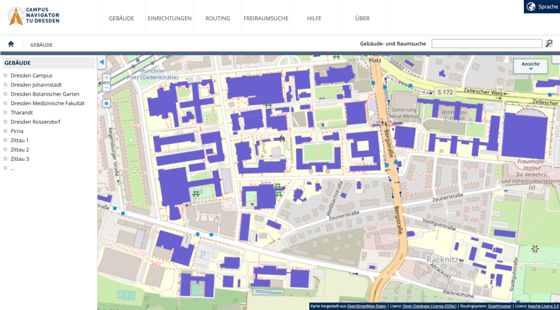Open the Routing menu
This screenshot has width=560, height=310.
(x=217, y=18)
